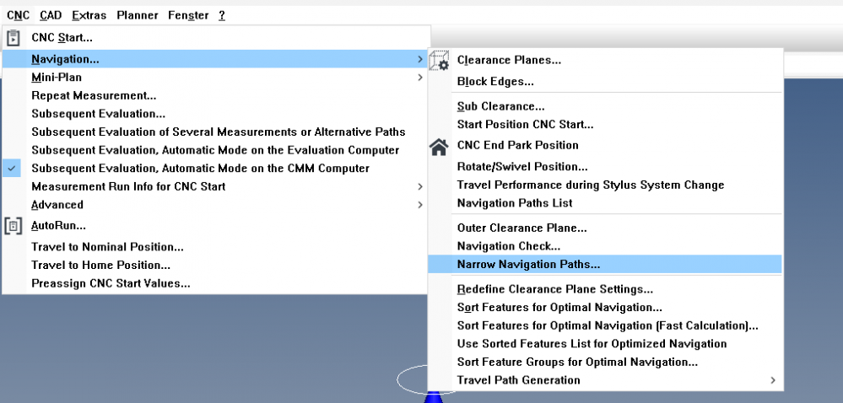Open the Extras menu

(89, 15)
